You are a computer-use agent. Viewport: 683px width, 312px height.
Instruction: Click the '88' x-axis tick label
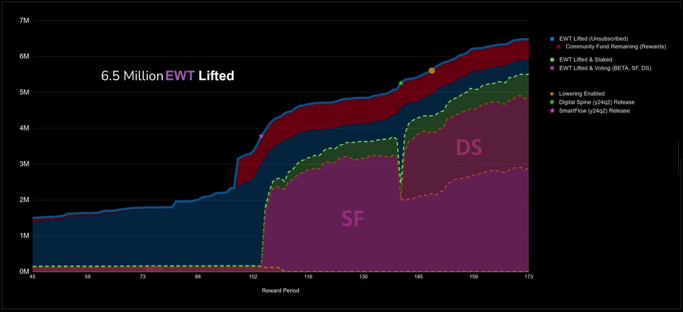point(198,277)
